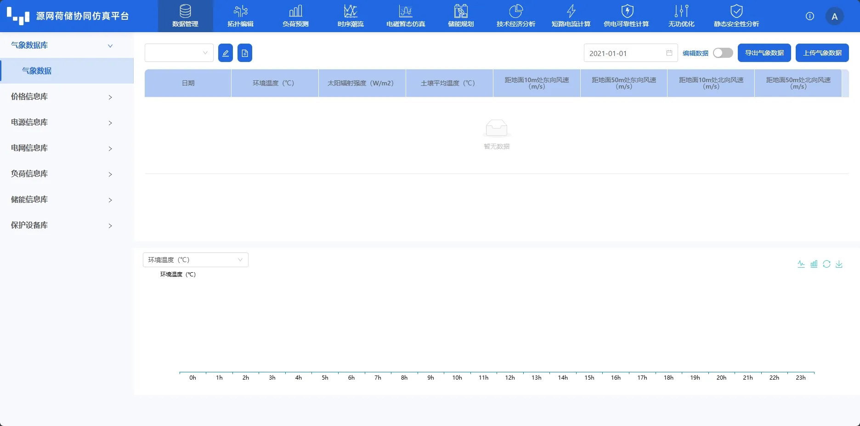Select the 气象数据 sidebar item
This screenshot has height=426, width=860.
click(67, 71)
